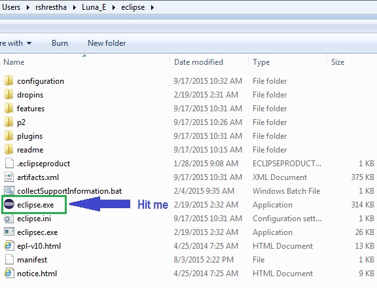Viewport: 377px width, 288px height.
Task: Select the eclipse.ini file name
Action: point(34,219)
